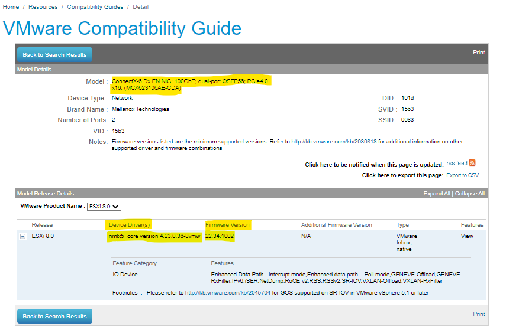Click Print in the top header bar
The height and width of the screenshot is (336, 506).
(x=479, y=53)
